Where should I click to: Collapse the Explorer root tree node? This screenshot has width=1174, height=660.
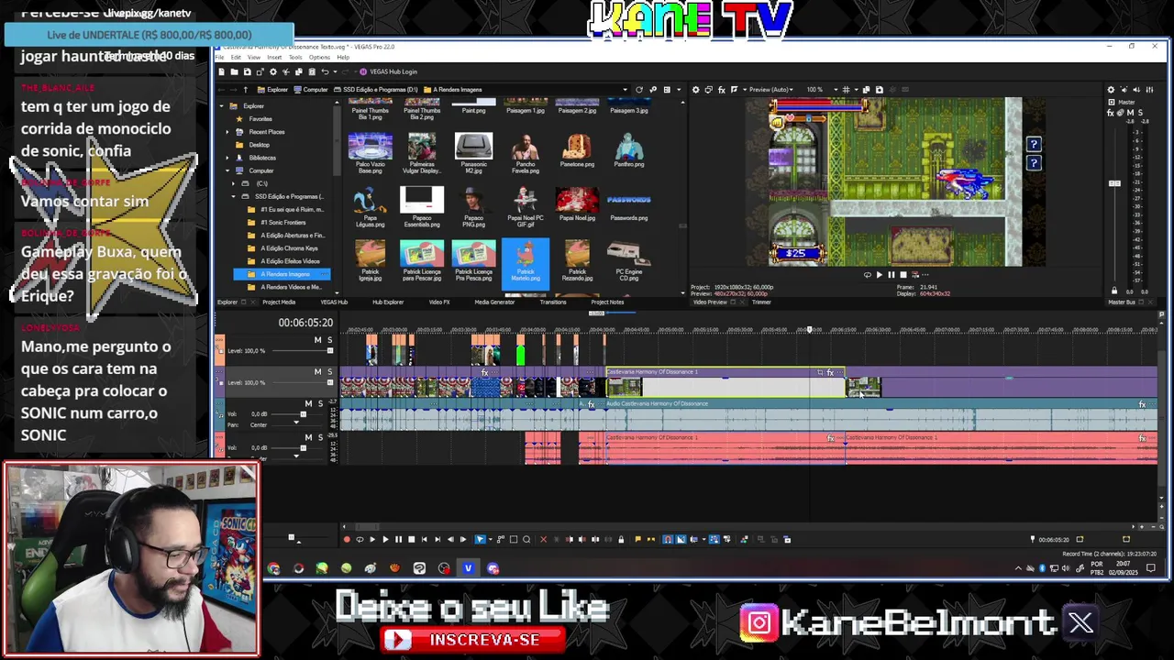pyautogui.click(x=221, y=106)
